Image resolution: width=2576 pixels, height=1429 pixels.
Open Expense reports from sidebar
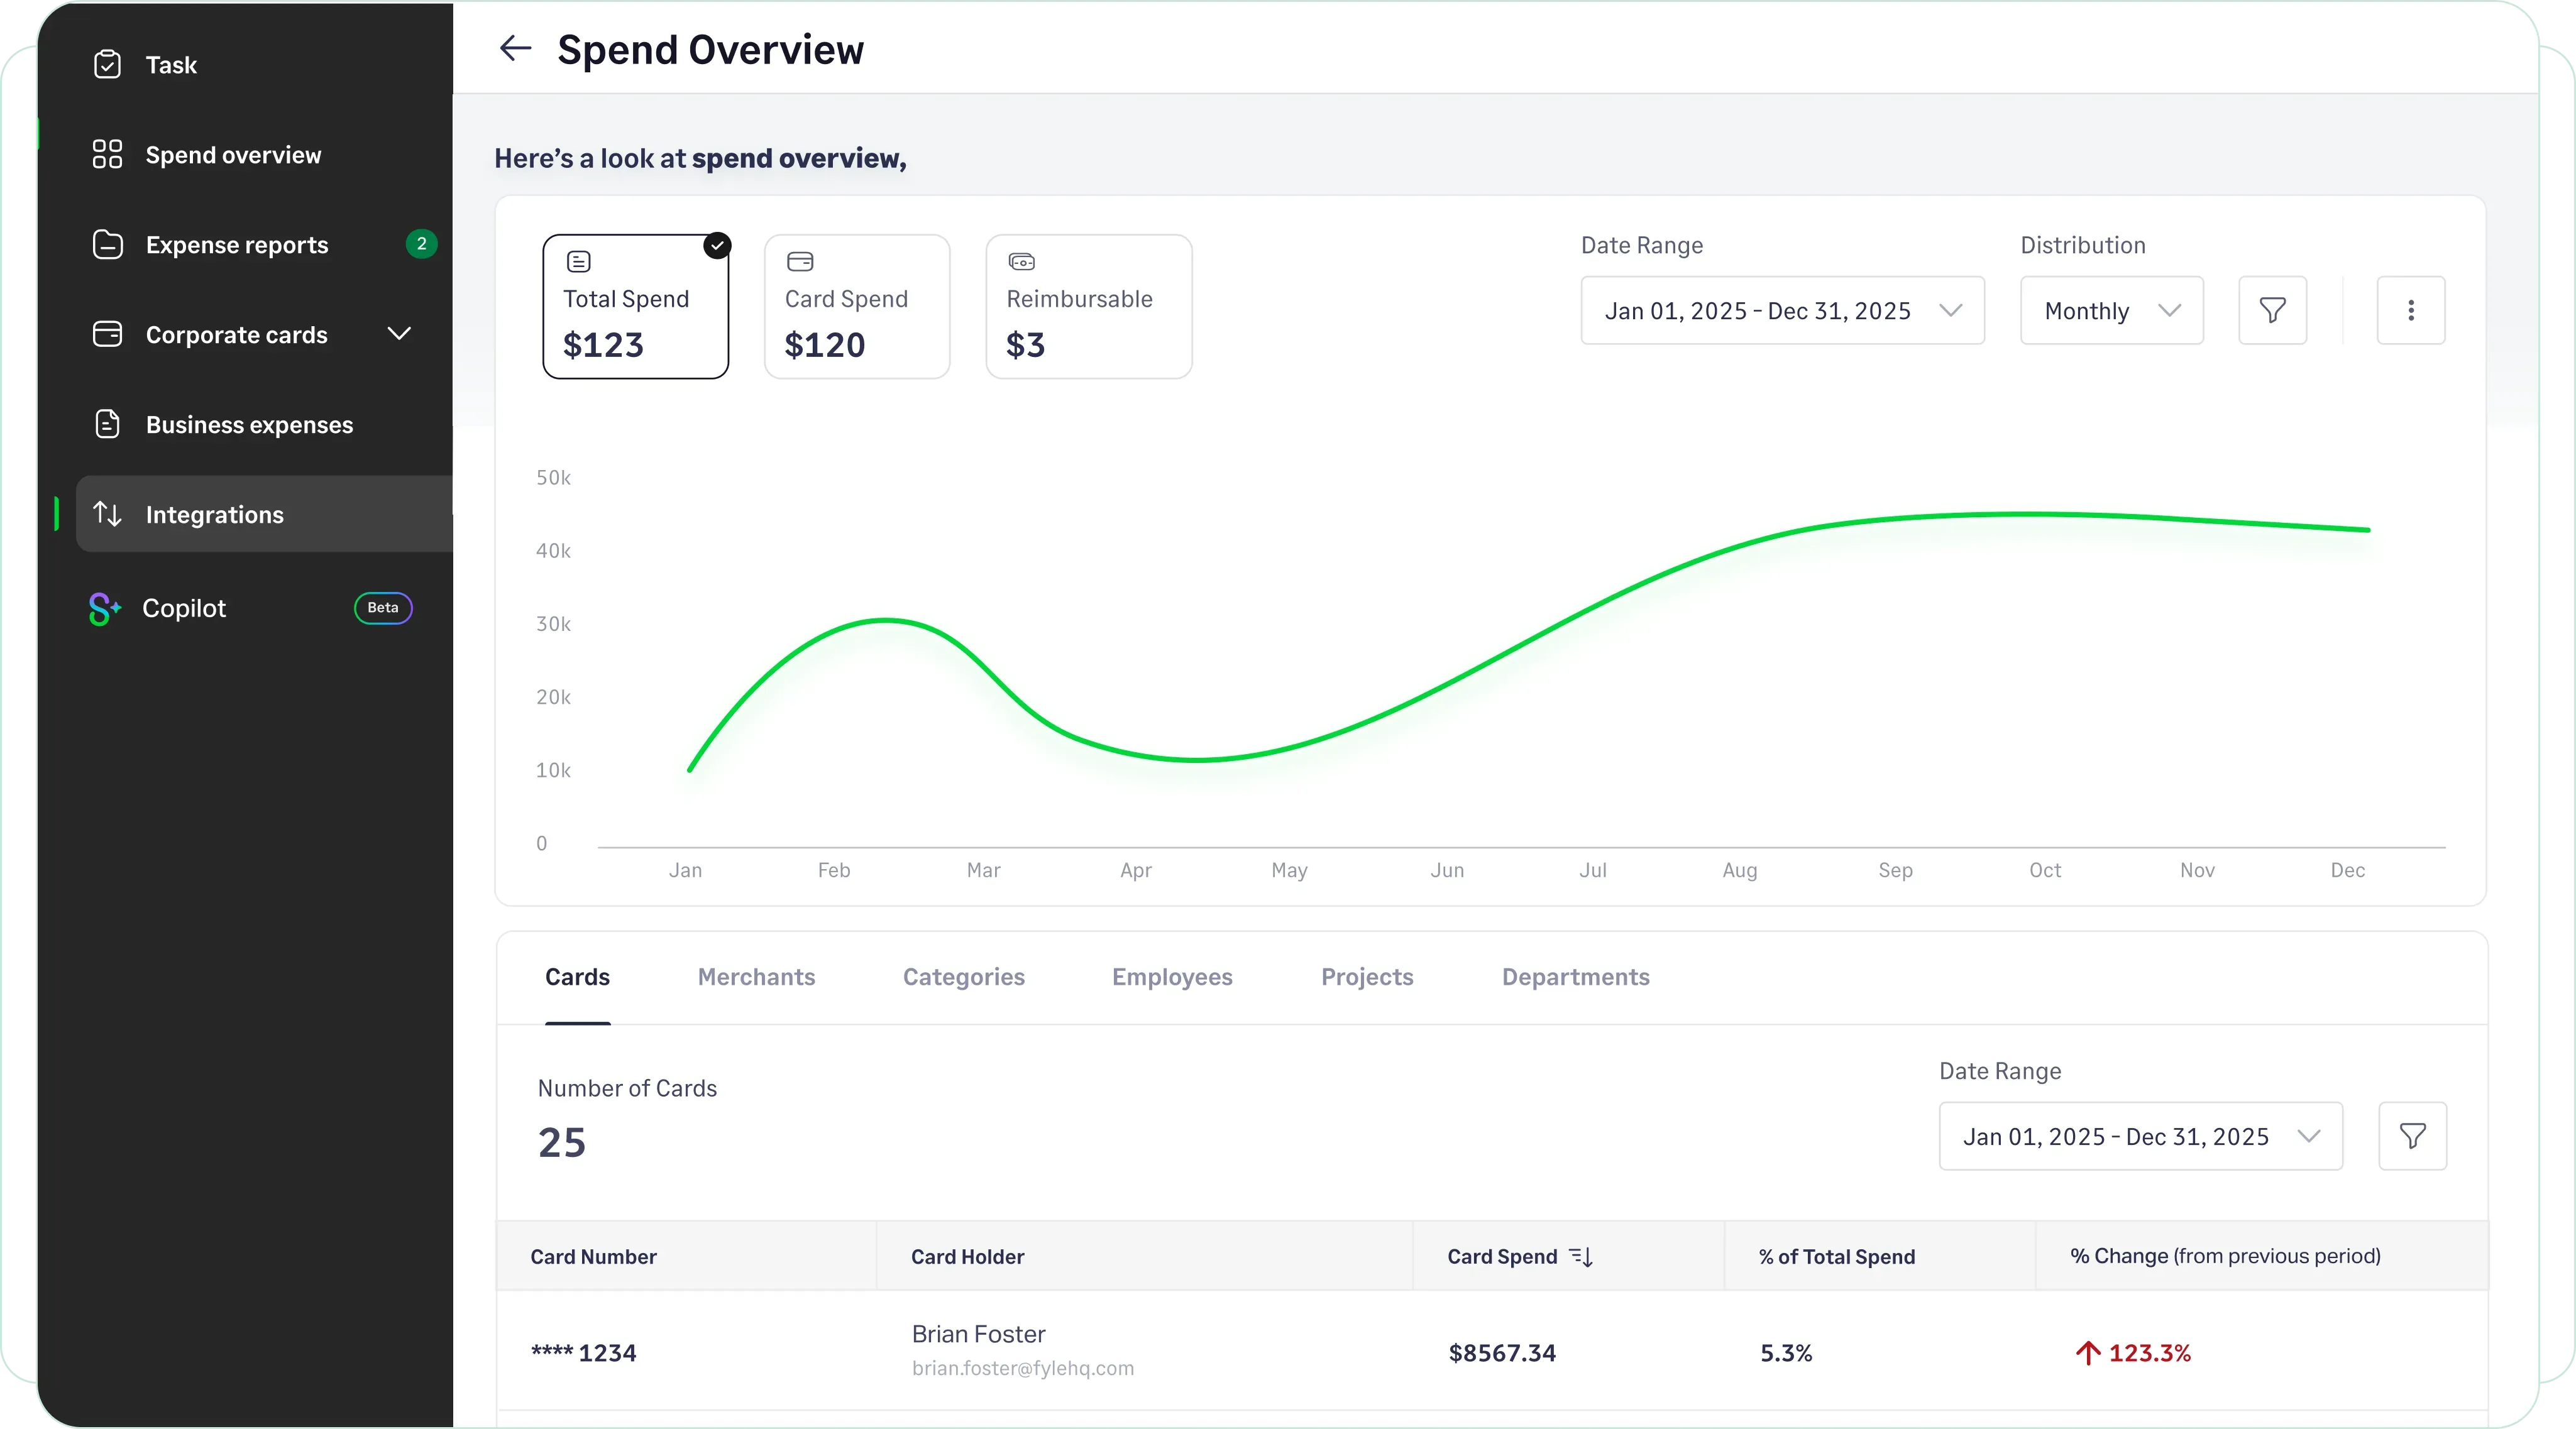236,244
